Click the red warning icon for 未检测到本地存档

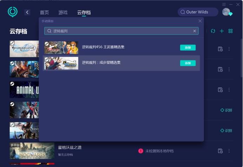coord(140,151)
